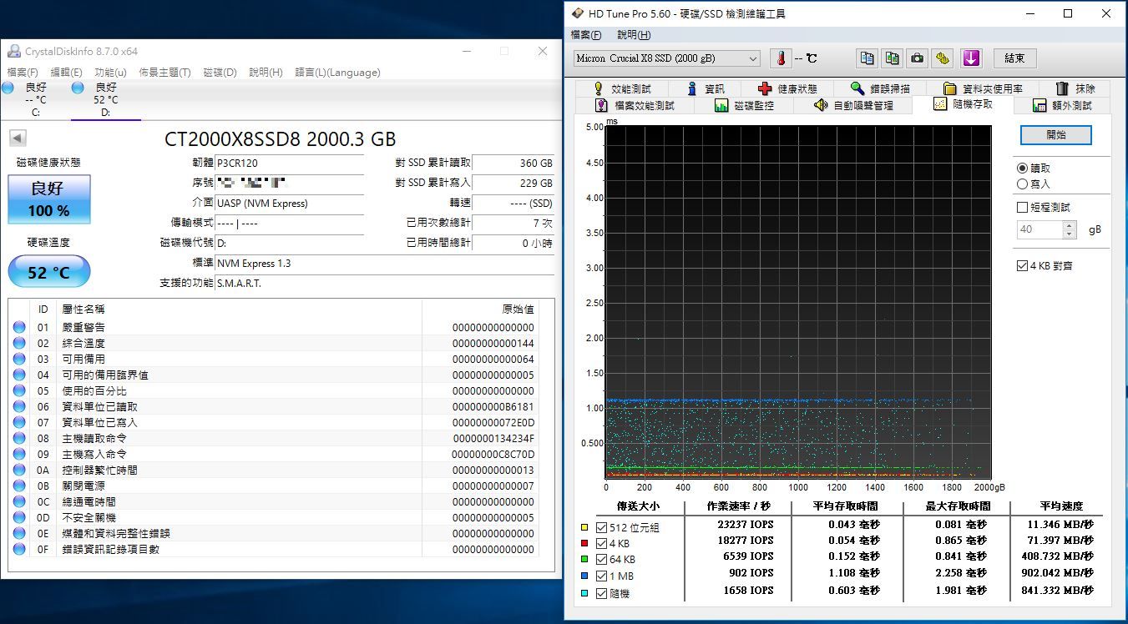Uncheck the 4 KB transfer size checkbox
This screenshot has height=624, width=1128.
point(601,544)
